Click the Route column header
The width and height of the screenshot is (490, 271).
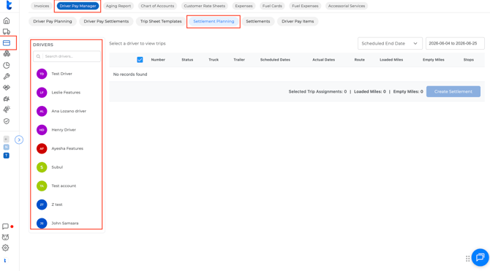coord(359,60)
